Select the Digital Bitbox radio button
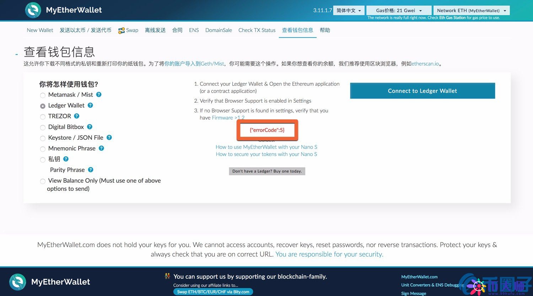This screenshot has height=296, width=533. pos(43,127)
